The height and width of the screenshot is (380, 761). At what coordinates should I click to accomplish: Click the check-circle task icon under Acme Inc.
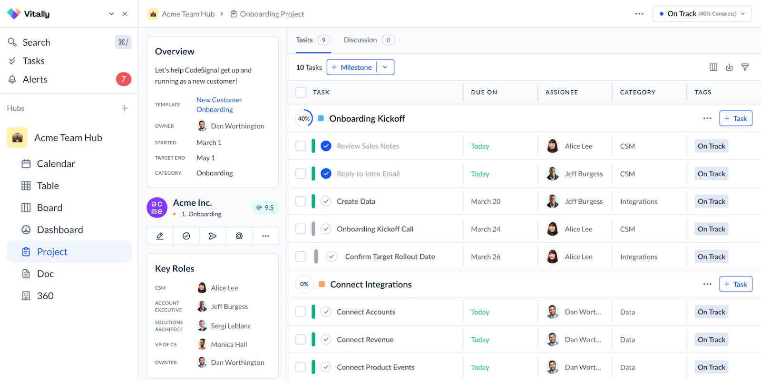tap(186, 236)
